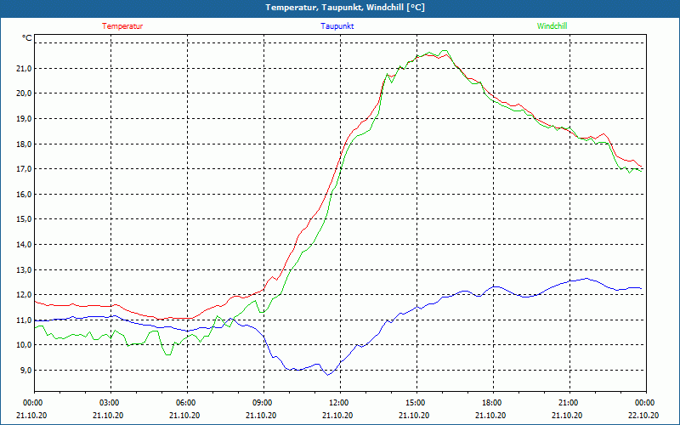
Task: Click the 03:00 time axis label
Action: pyautogui.click(x=111, y=402)
